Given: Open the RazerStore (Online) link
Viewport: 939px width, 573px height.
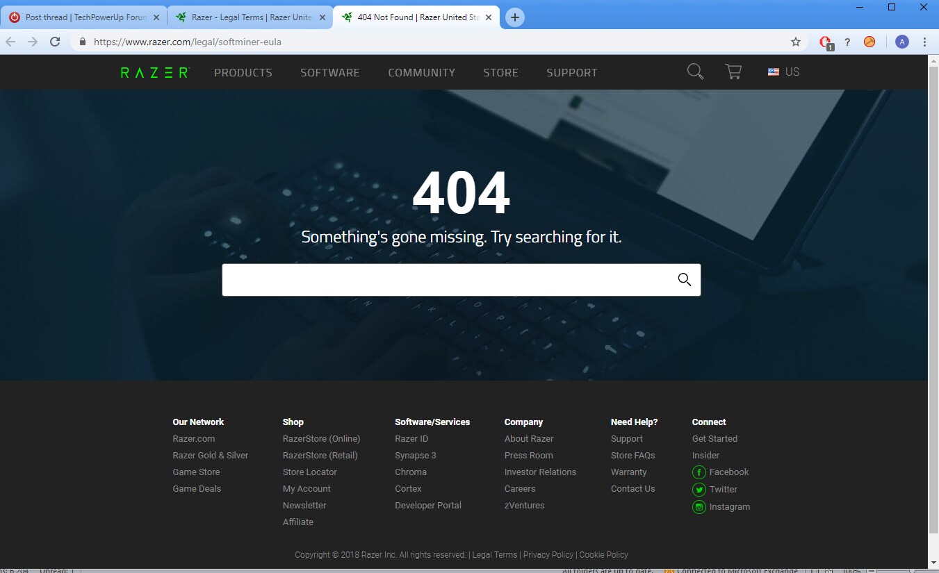Looking at the screenshot, I should click(x=322, y=439).
